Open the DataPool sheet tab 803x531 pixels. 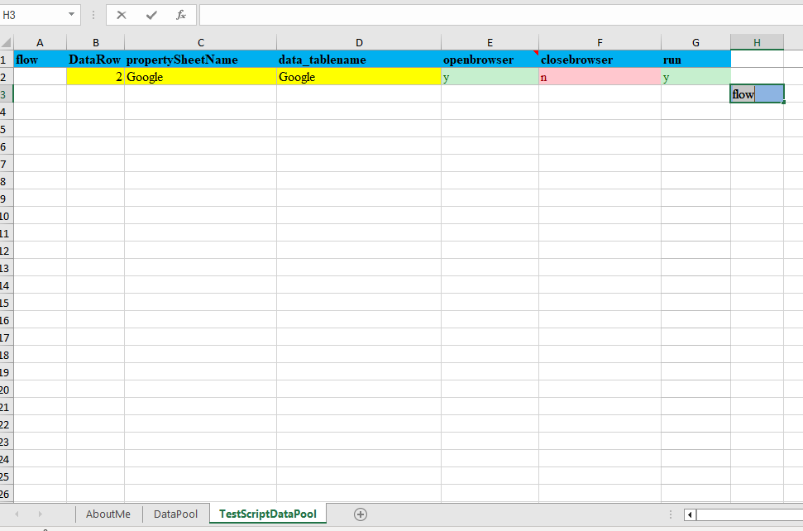(175, 514)
